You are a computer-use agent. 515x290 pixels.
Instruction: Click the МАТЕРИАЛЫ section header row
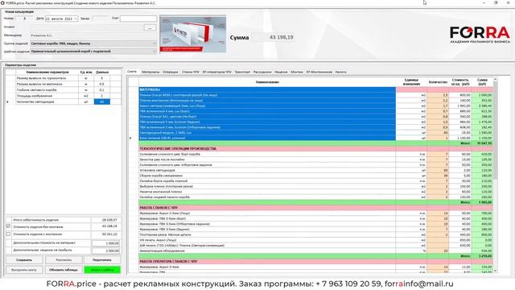(x=315, y=89)
